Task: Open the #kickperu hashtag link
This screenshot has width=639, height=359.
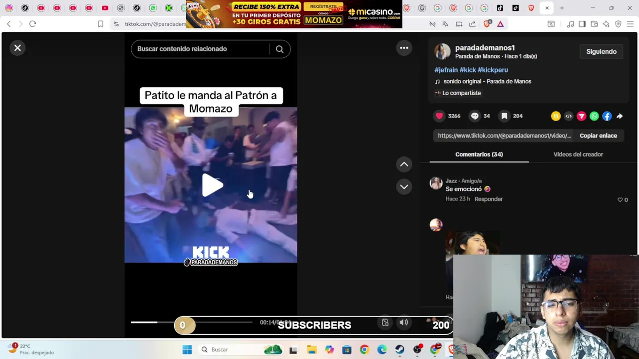Action: pos(493,70)
